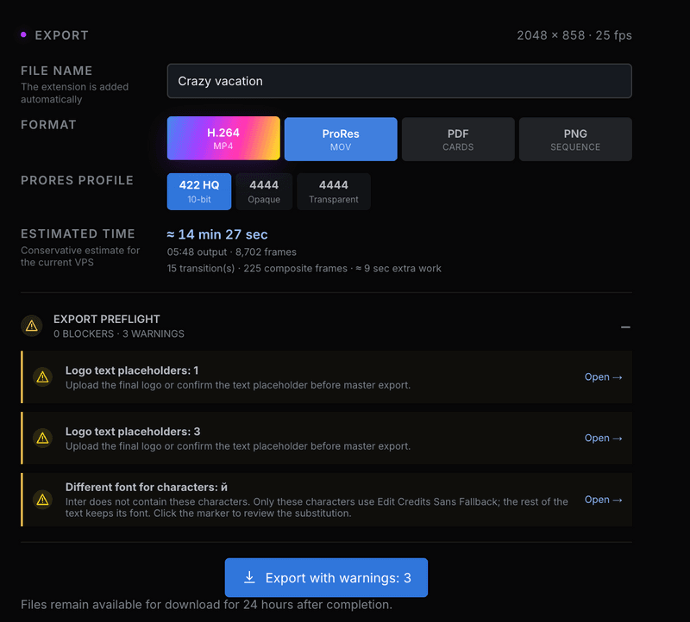This screenshot has height=622, width=690.
Task: Click 'Conservative estimate for the current VPS' hint
Action: coord(80,256)
